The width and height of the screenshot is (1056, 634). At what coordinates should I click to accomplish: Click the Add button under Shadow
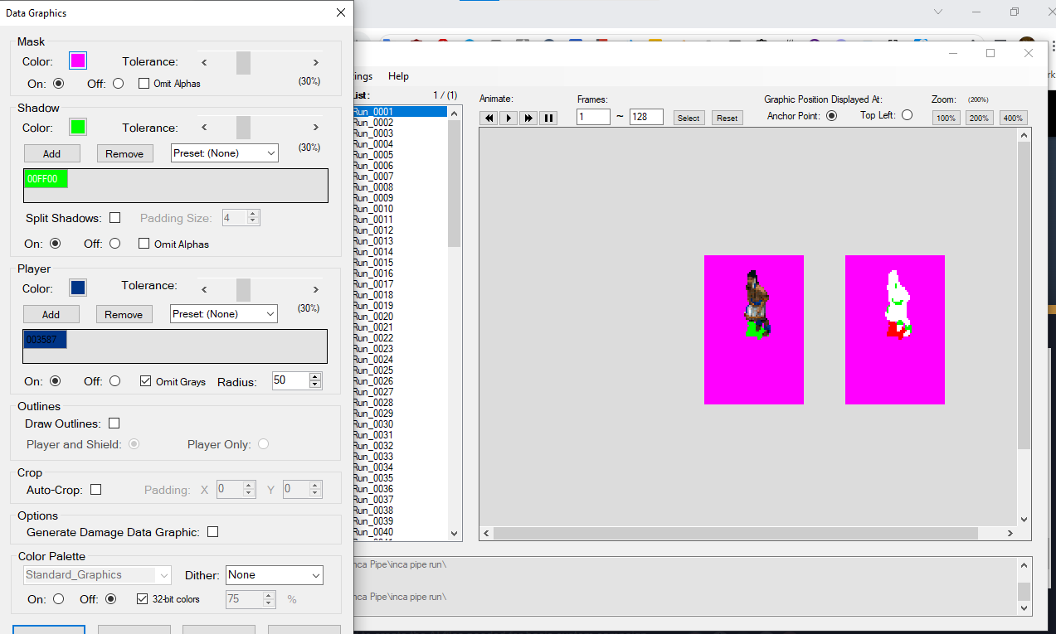pos(51,152)
